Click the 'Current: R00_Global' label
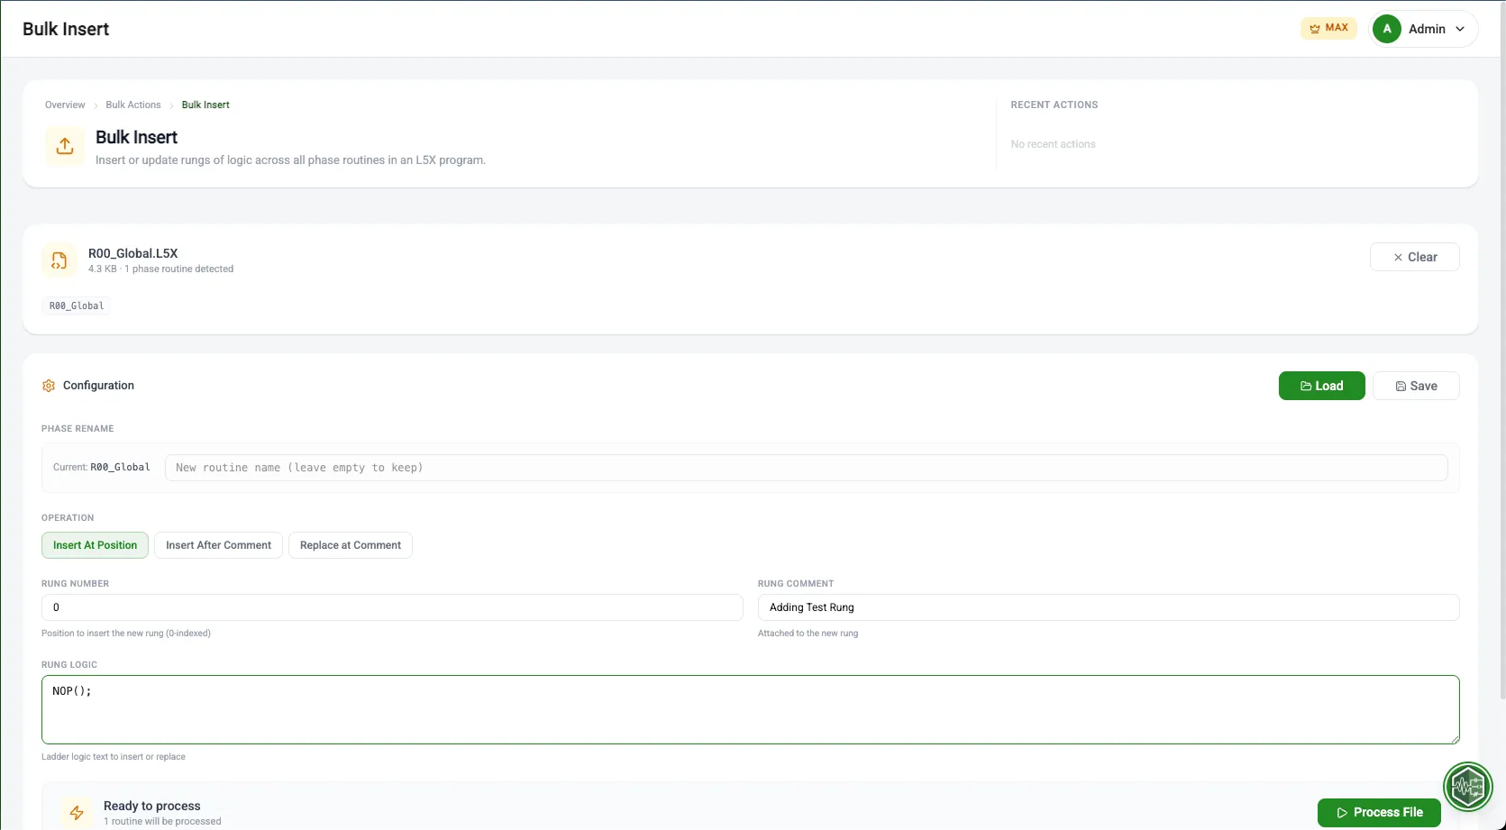1506x830 pixels. pos(102,467)
